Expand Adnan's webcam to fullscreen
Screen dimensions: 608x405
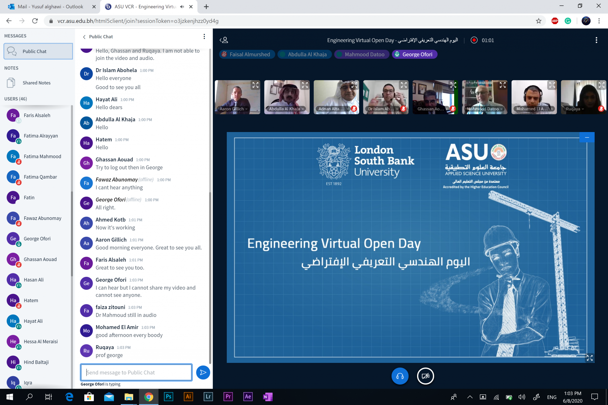coord(354,85)
